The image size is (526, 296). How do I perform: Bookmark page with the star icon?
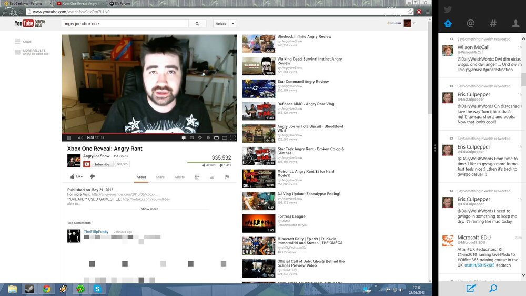click(410, 12)
